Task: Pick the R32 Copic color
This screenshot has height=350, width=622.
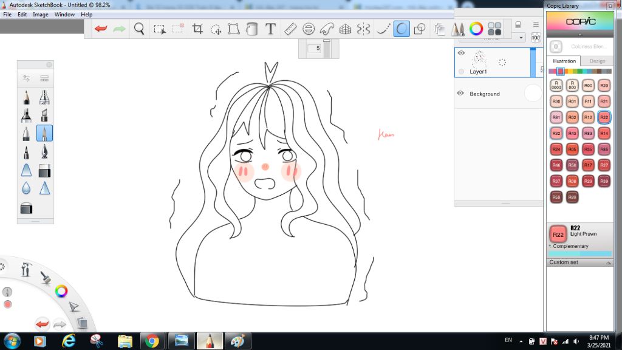Action: click(556, 133)
